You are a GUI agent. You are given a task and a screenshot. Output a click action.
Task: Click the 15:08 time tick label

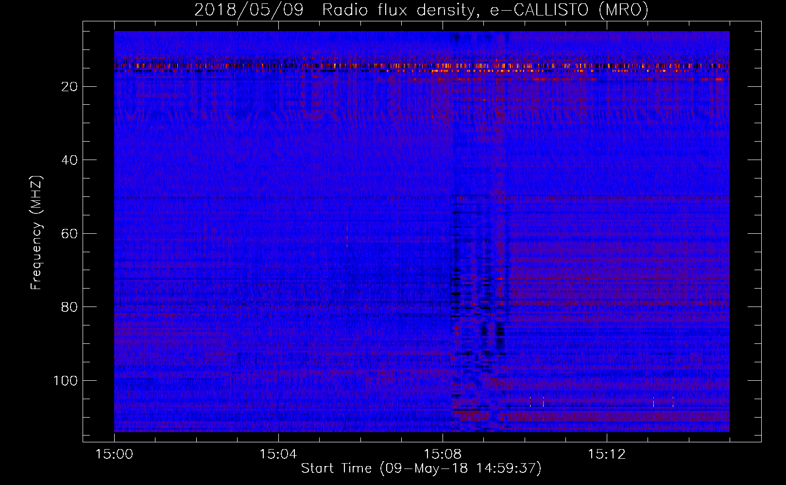[442, 454]
